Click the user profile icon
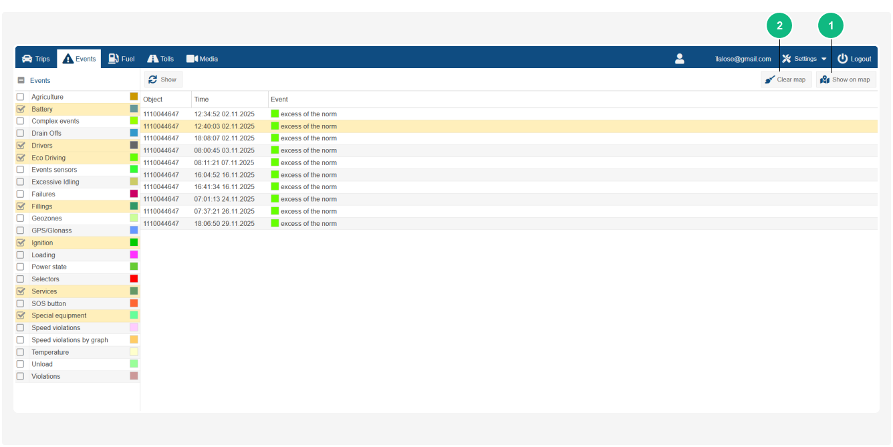This screenshot has height=447, width=893. tap(679, 59)
